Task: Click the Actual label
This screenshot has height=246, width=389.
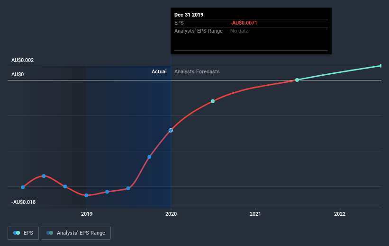Action: [159, 71]
